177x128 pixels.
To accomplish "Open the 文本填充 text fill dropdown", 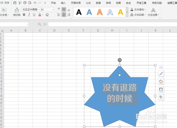I will tap(138, 10).
